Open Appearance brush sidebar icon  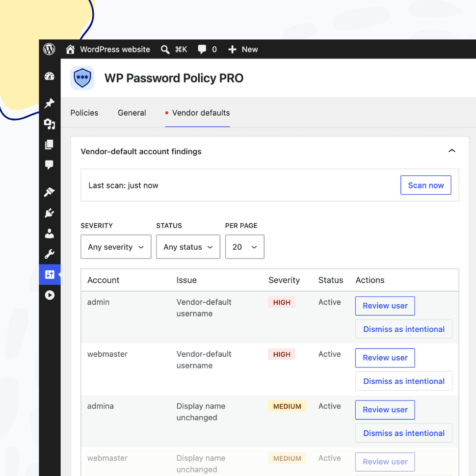pos(50,192)
